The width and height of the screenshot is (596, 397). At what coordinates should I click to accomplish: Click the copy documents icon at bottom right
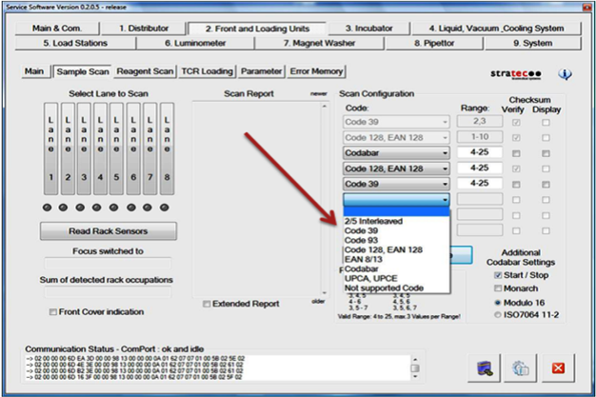(x=521, y=367)
